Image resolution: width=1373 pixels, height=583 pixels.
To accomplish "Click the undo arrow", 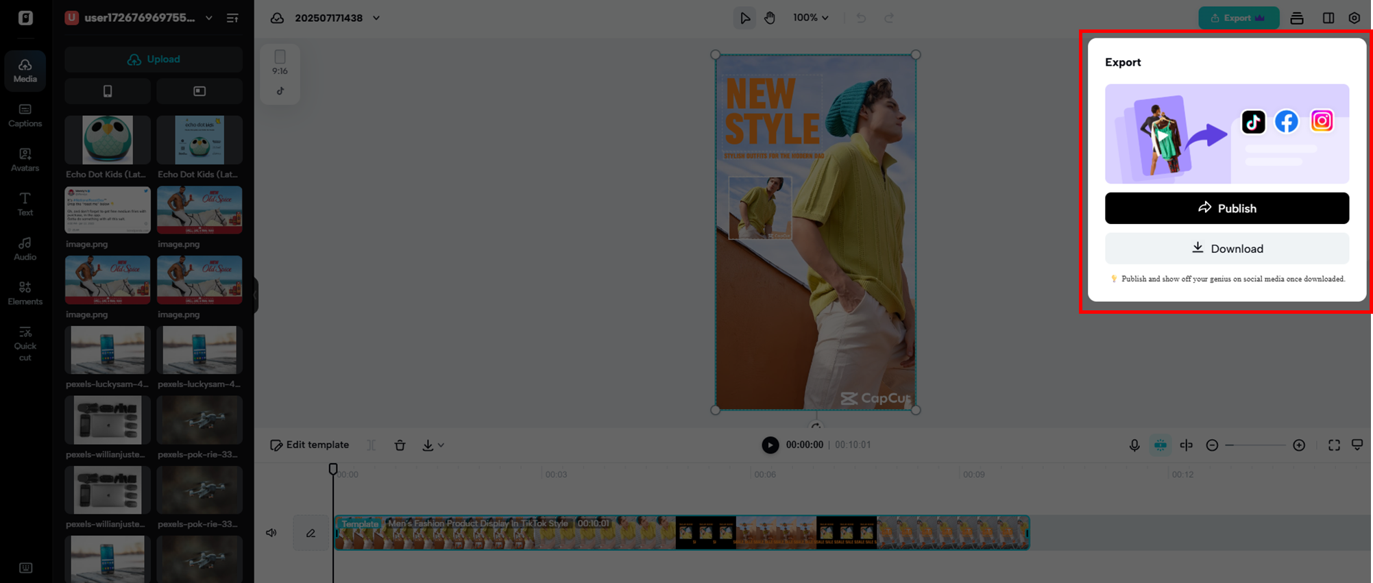I will [x=861, y=18].
